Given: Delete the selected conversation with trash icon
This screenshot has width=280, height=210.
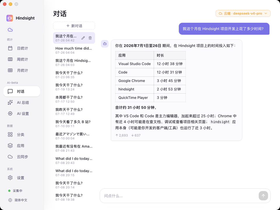Looking at the screenshot, I should (x=90, y=38).
